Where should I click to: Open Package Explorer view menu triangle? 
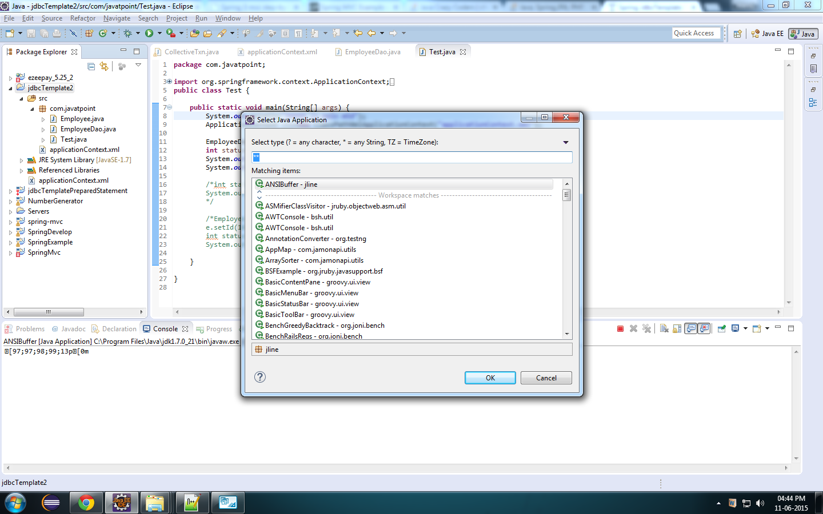138,65
